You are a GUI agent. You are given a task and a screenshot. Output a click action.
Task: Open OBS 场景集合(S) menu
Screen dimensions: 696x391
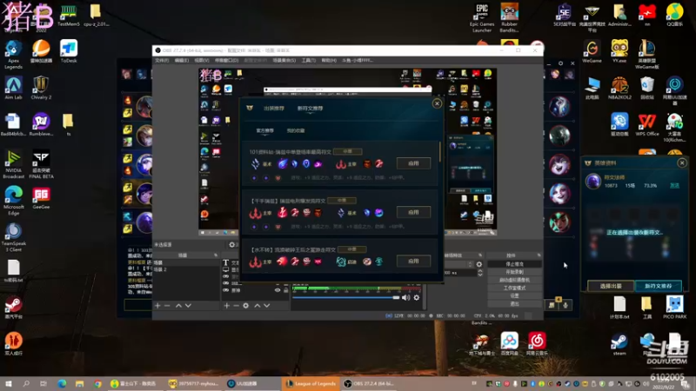click(x=284, y=60)
